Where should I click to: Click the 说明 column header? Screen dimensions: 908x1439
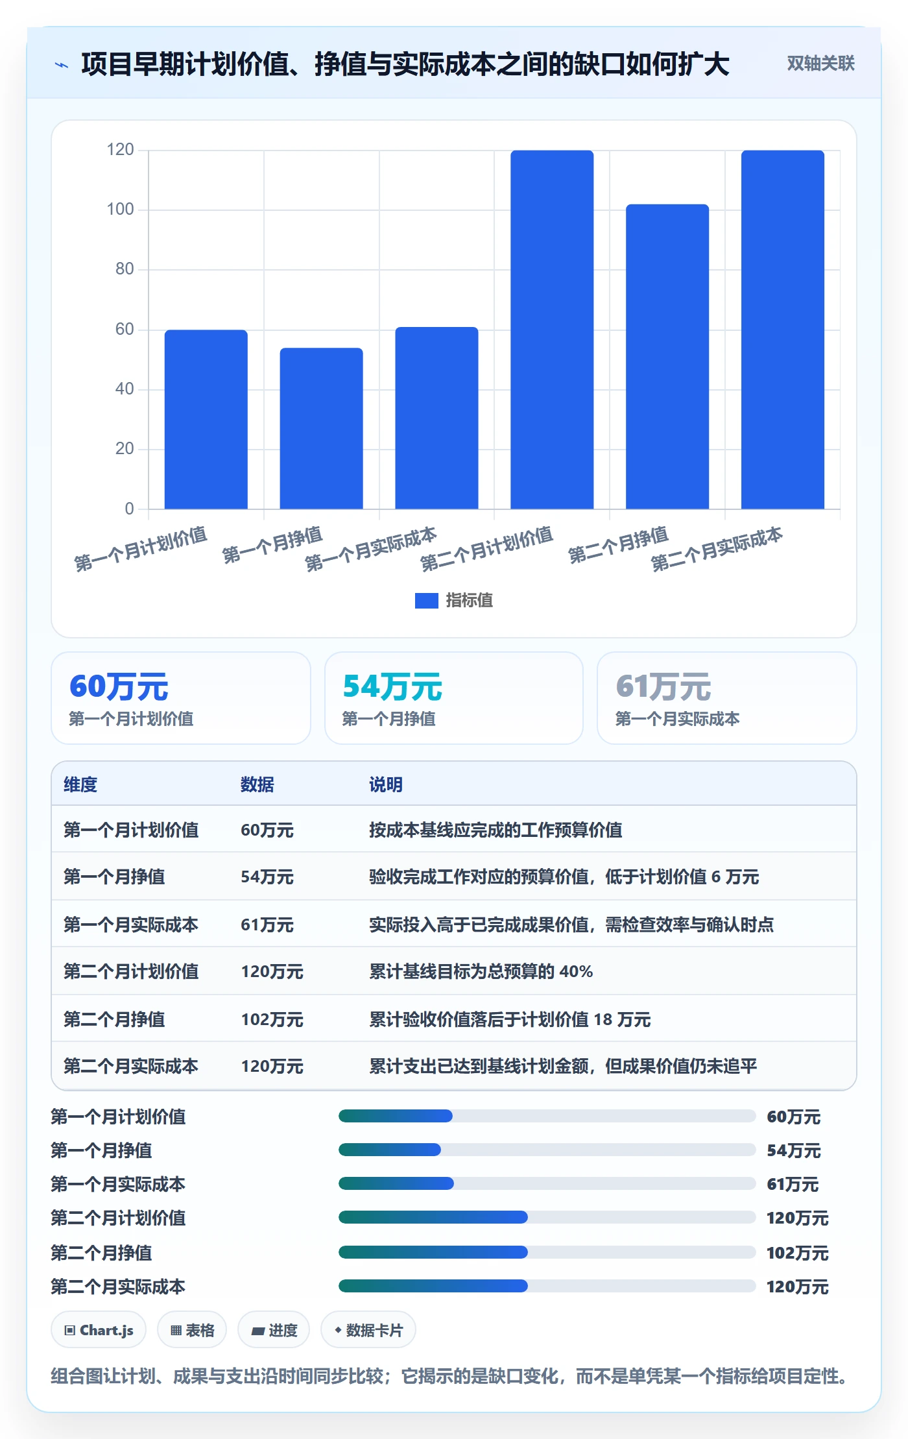(x=386, y=784)
